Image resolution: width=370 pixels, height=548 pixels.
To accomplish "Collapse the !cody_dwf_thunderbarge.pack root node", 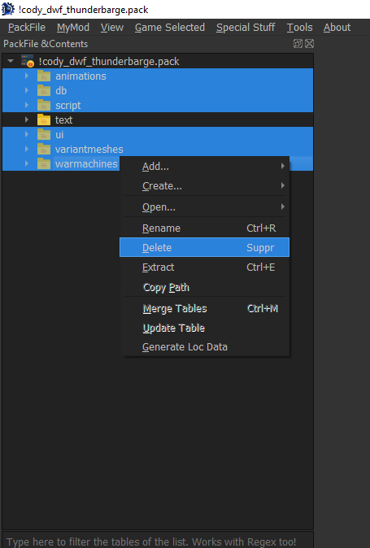I will 11,61.
